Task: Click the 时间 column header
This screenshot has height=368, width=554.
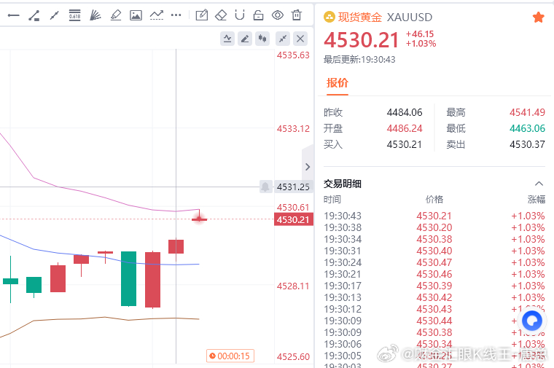Action: click(x=332, y=200)
